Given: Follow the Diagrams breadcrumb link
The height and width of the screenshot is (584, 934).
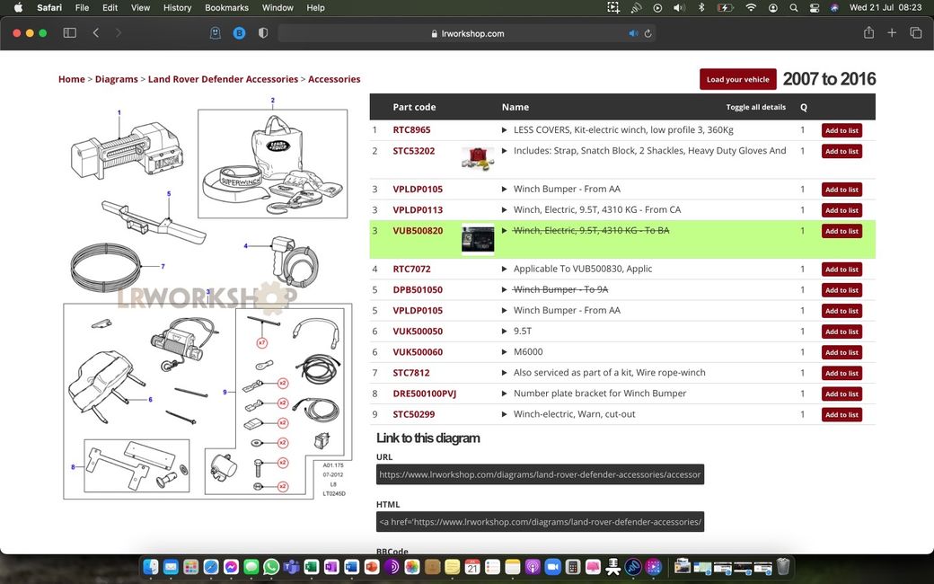Looking at the screenshot, I should click(116, 79).
